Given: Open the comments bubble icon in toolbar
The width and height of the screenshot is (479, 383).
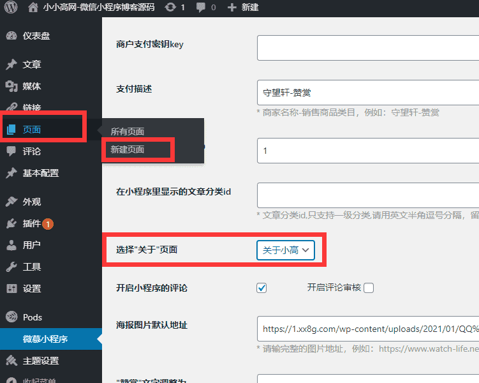Looking at the screenshot, I should pos(202,8).
